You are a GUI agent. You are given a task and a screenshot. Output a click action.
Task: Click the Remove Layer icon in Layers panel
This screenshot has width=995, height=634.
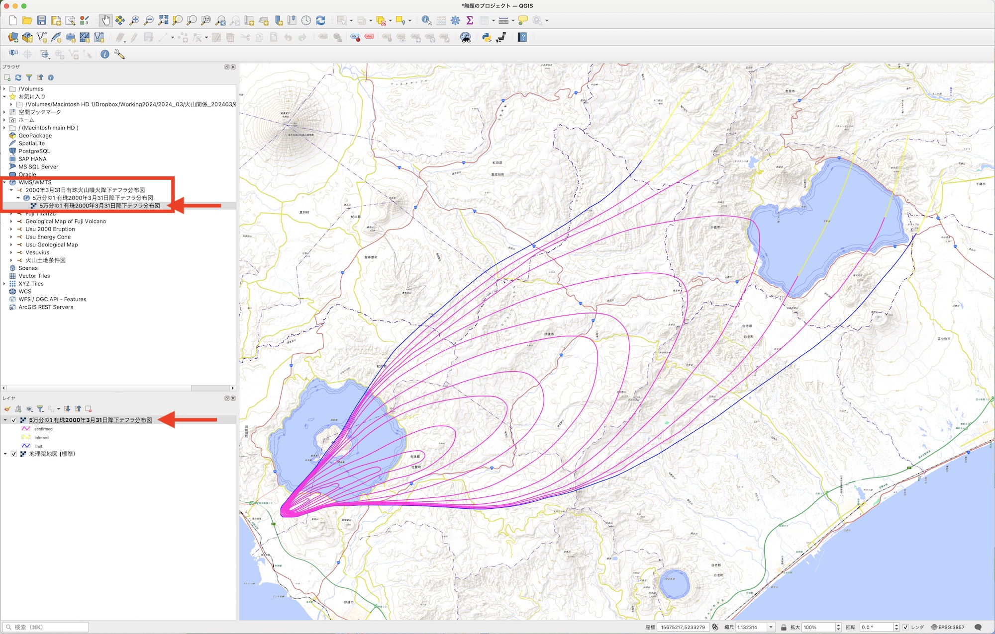[x=89, y=409]
